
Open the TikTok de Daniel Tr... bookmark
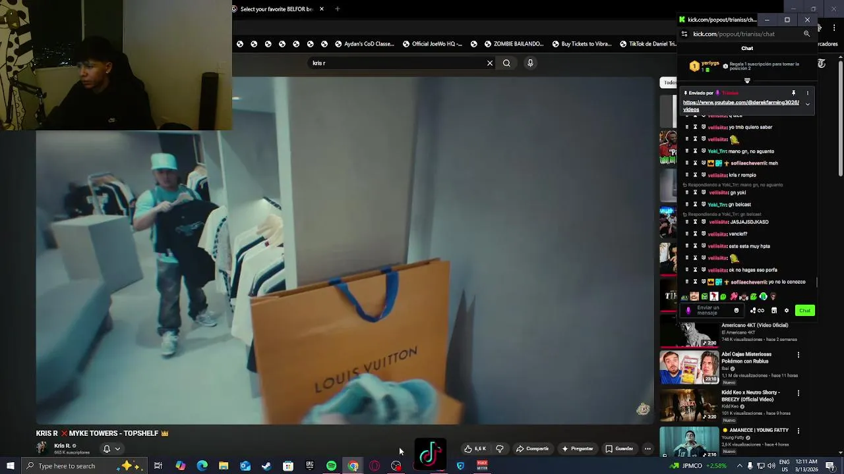click(648, 44)
